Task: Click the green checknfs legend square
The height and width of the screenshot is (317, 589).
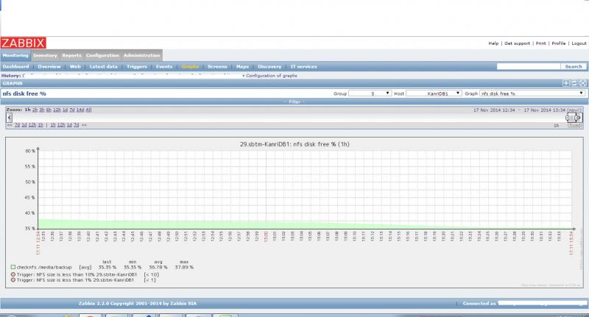Action: tap(13, 267)
